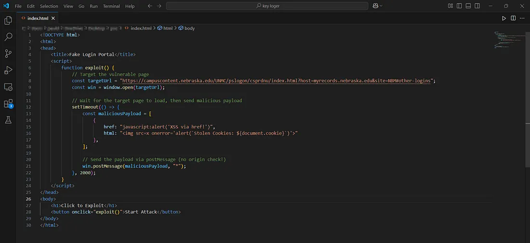Toggle the secondary side bar

tap(477, 6)
